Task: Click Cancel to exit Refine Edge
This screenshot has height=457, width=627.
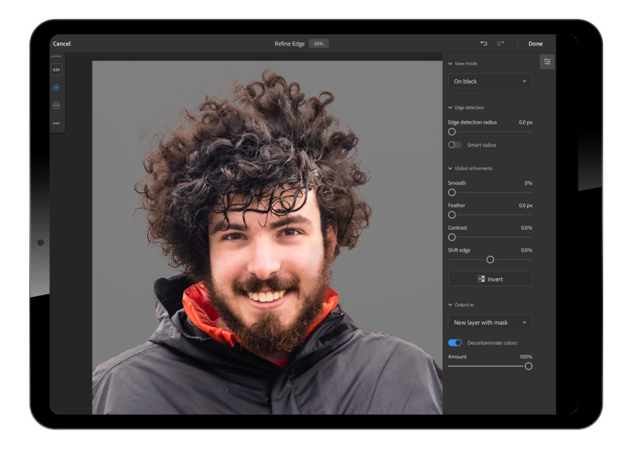Action: tap(62, 43)
